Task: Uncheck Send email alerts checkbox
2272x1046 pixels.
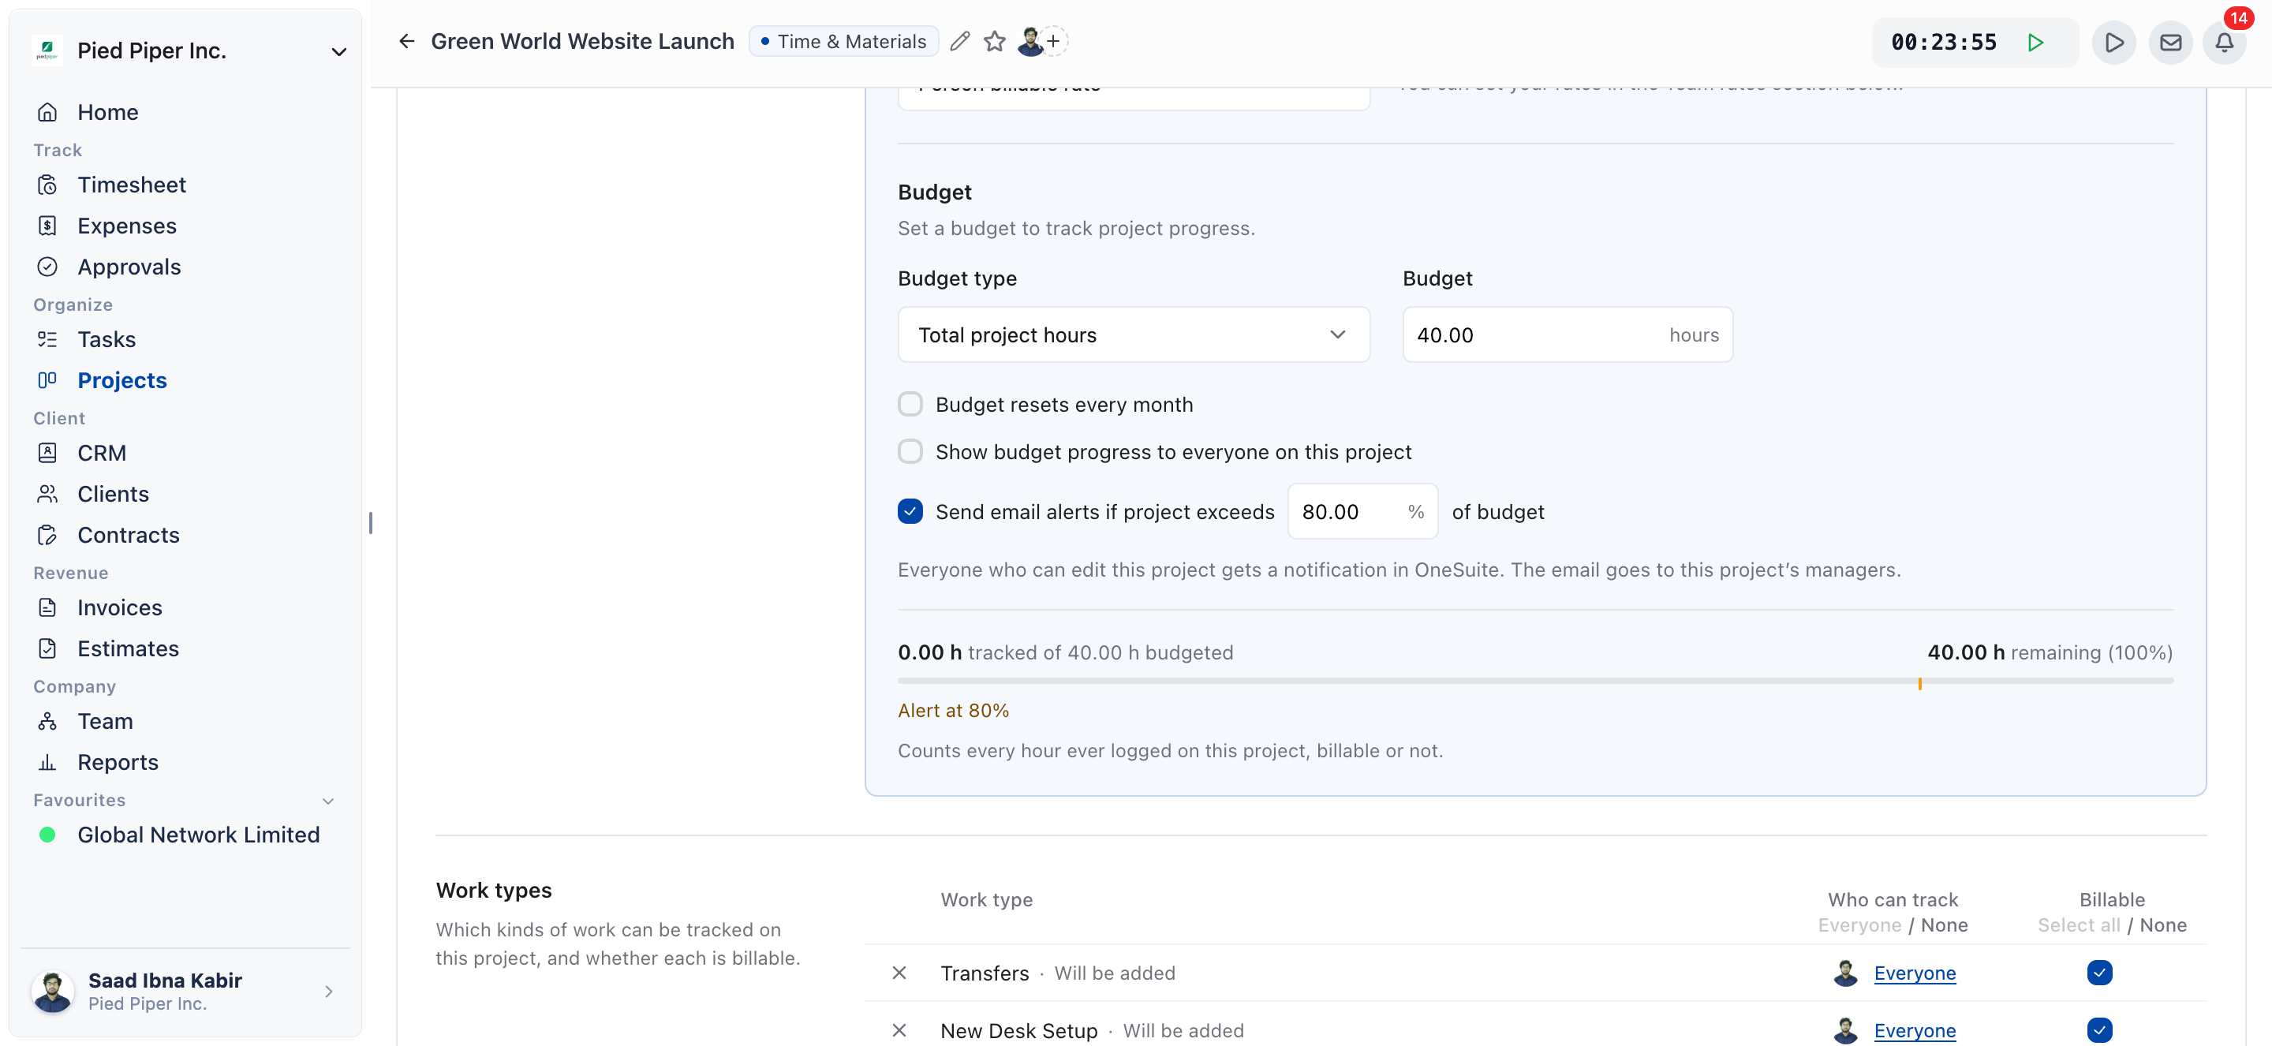Action: point(910,511)
